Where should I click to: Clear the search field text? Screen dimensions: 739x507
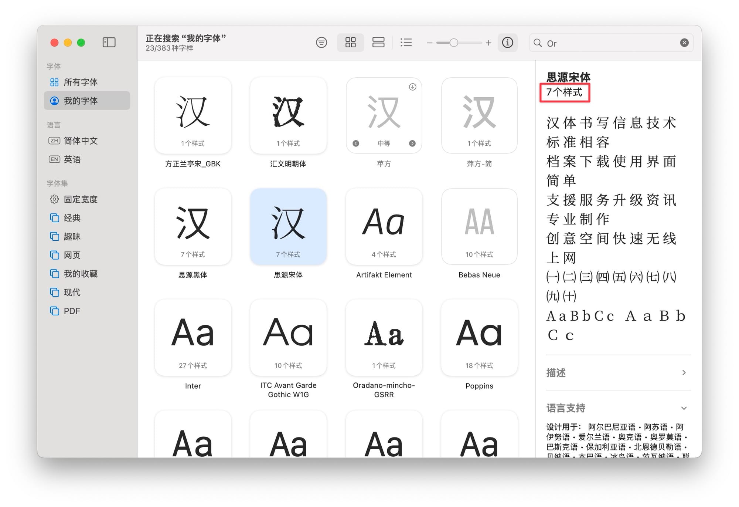684,43
